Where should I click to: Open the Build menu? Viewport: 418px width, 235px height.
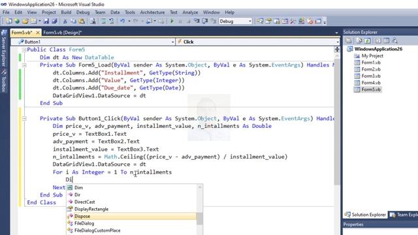point(66,12)
